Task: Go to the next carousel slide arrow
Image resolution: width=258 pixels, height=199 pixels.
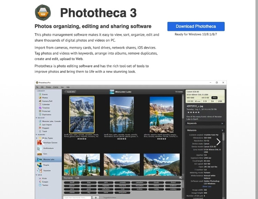Action: (218, 142)
